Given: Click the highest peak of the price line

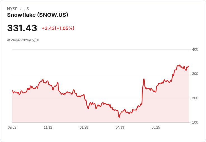Looking at the screenshot, I should click(180, 65).
